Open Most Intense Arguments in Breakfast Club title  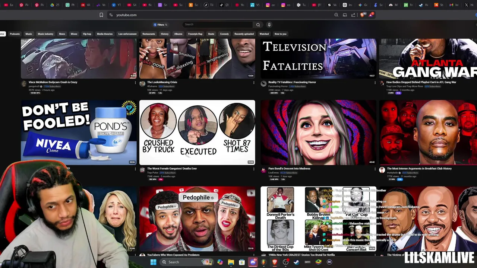coord(419,169)
